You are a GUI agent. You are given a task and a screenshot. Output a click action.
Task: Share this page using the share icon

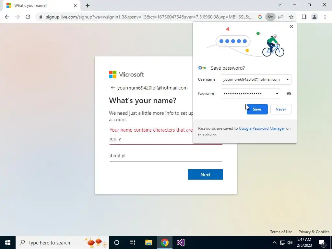(x=281, y=17)
